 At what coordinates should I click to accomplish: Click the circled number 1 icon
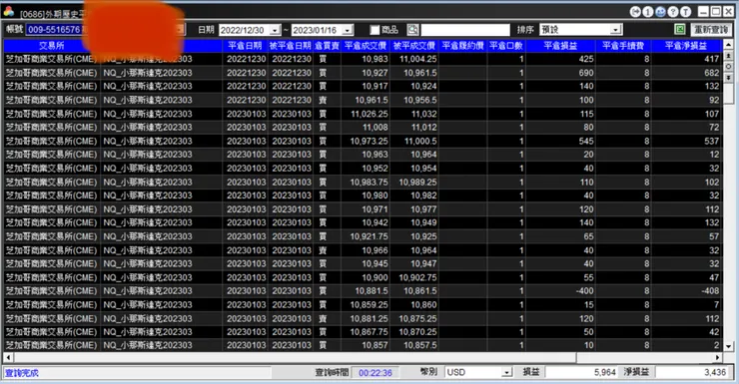coord(648,12)
